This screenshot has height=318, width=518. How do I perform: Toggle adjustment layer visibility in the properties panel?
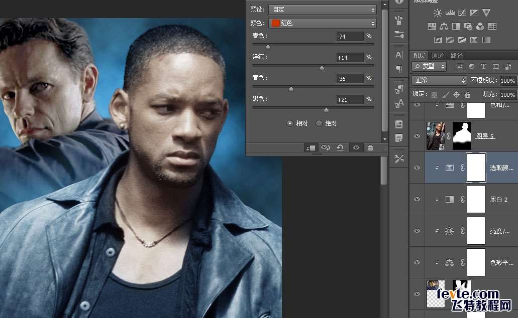[356, 147]
